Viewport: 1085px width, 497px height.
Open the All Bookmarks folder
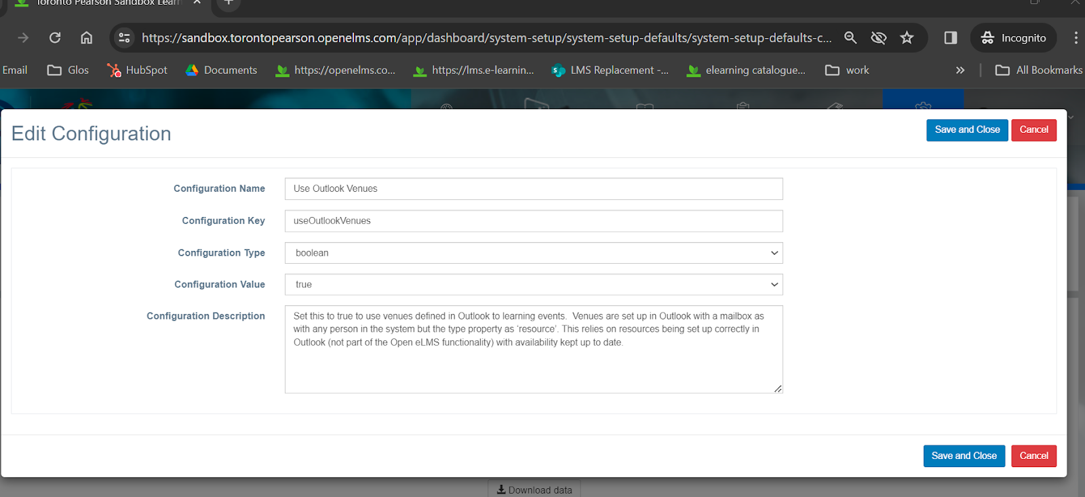[1038, 70]
